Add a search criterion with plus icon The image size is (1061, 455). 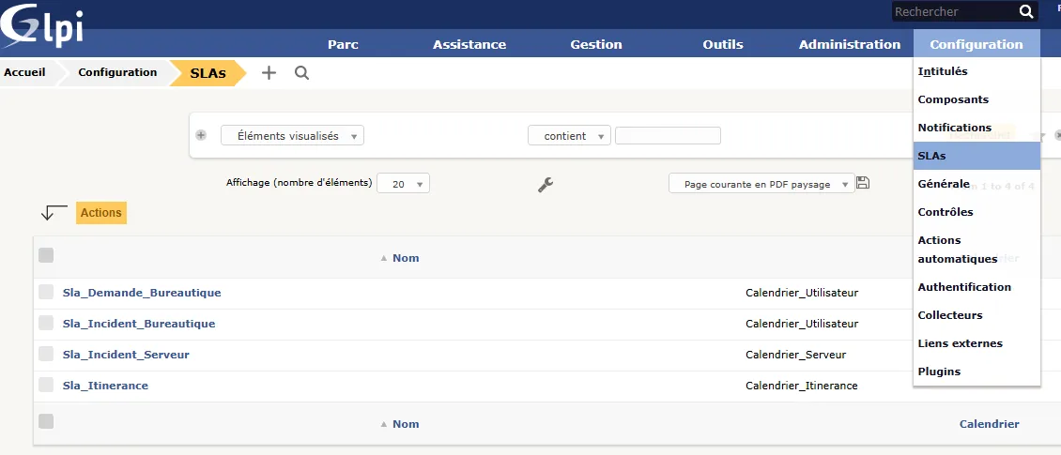(x=200, y=135)
